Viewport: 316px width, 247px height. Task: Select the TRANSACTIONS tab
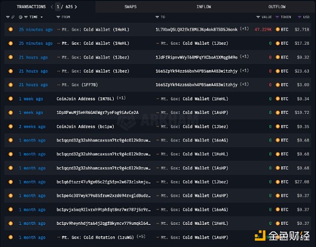coord(31,7)
